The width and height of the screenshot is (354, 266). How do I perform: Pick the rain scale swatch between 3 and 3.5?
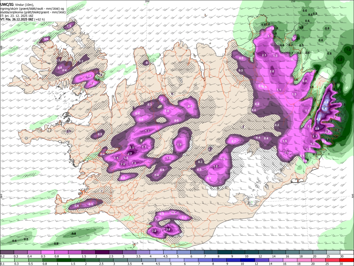click(x=120, y=260)
